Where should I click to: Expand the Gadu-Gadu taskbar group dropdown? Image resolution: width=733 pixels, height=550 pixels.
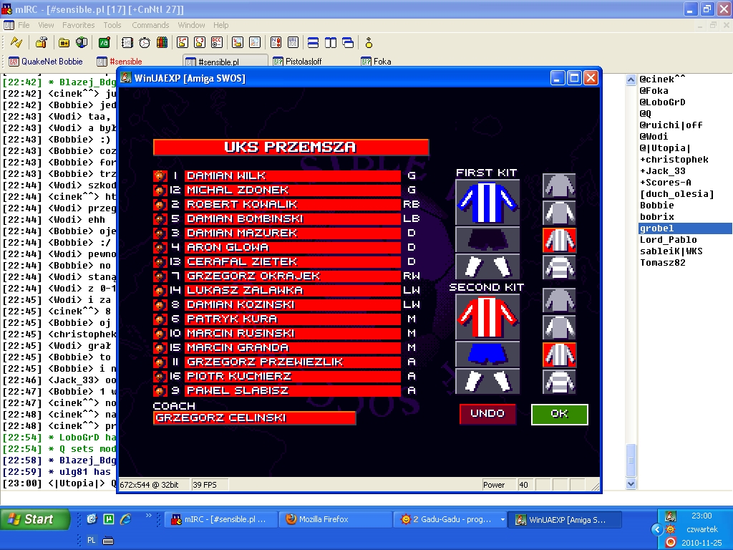pyautogui.click(x=503, y=520)
